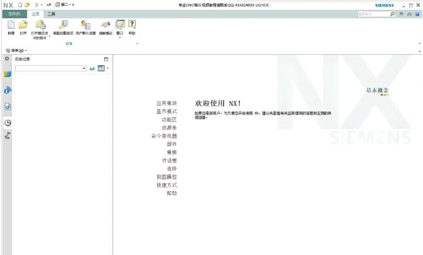The height and width of the screenshot is (255, 423).
Task: Expand the Open Recent Parts dropdown arrow
Action: tap(49, 36)
